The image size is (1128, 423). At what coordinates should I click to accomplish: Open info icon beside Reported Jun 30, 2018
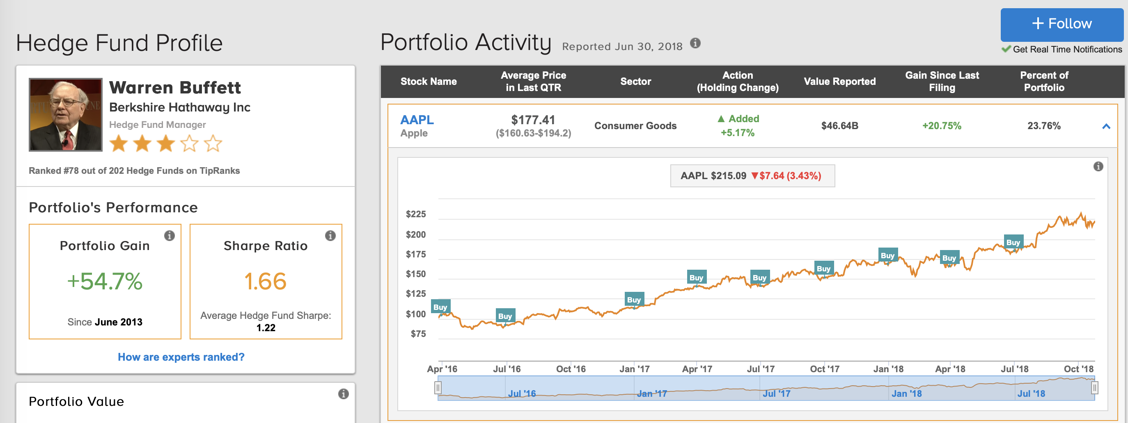click(695, 43)
